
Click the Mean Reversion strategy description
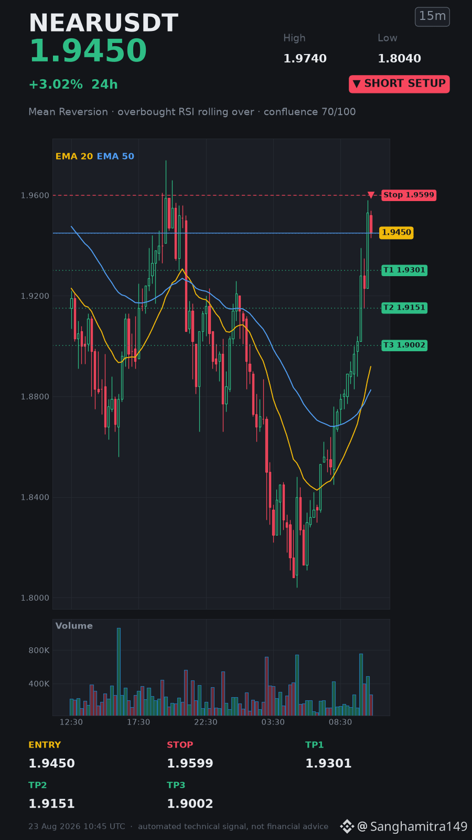pyautogui.click(x=192, y=112)
